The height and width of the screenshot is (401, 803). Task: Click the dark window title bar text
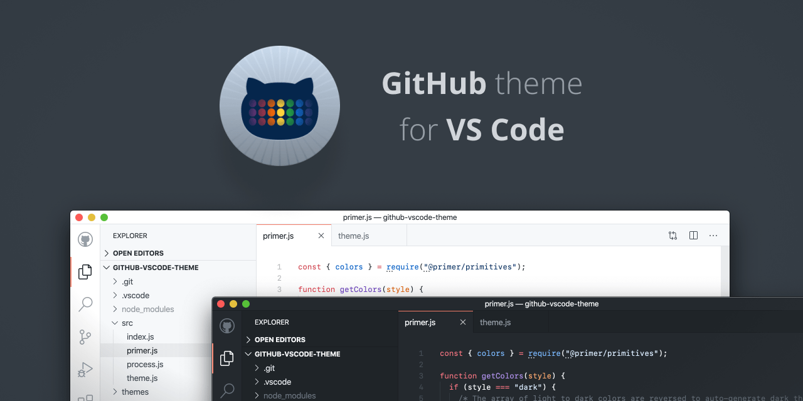click(541, 304)
